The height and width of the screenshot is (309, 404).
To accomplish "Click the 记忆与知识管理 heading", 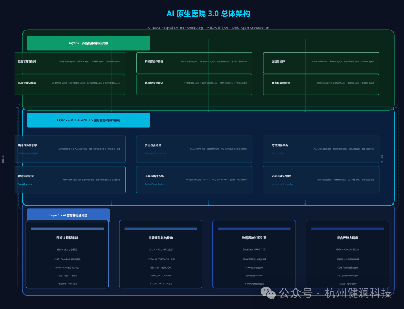I will tap(281, 176).
